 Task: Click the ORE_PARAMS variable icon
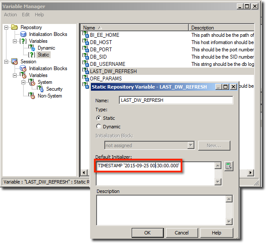click(86, 78)
